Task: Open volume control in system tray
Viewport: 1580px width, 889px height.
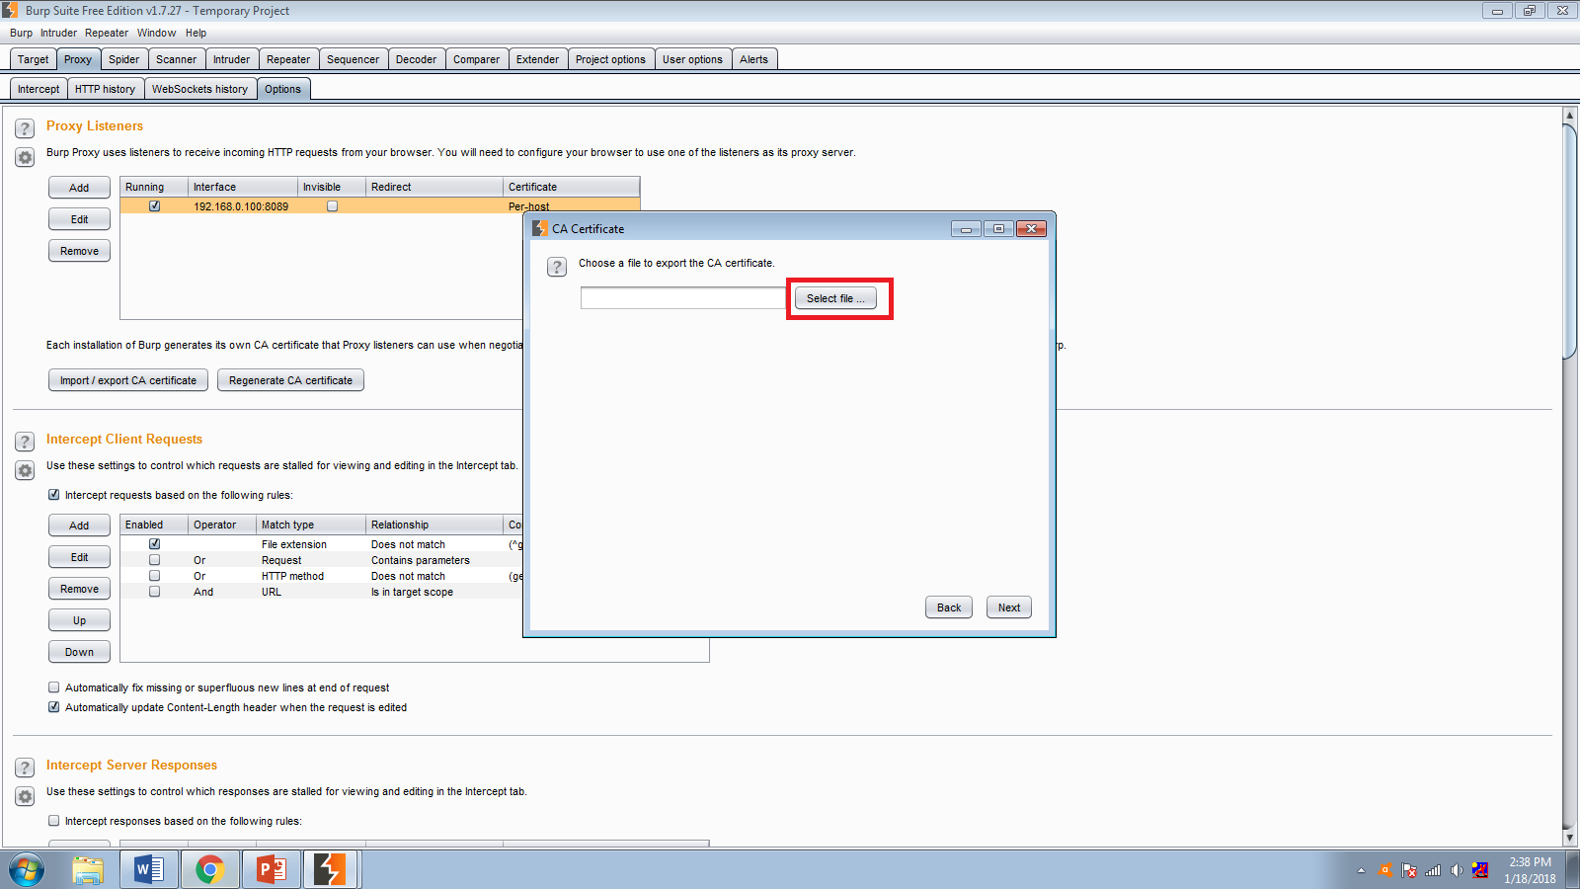Action: pyautogui.click(x=1457, y=870)
